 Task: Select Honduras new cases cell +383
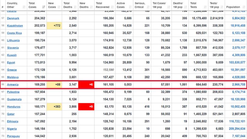click(54, 107)
